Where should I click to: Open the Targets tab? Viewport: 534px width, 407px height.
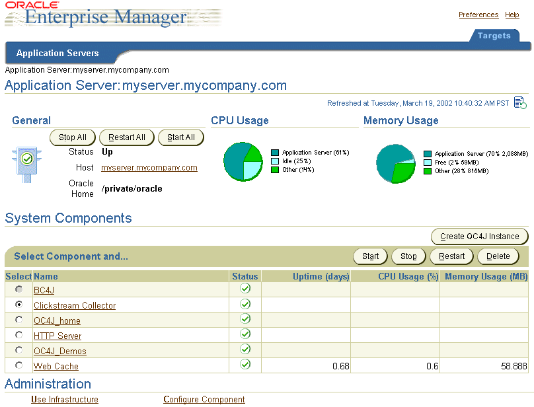pos(494,36)
